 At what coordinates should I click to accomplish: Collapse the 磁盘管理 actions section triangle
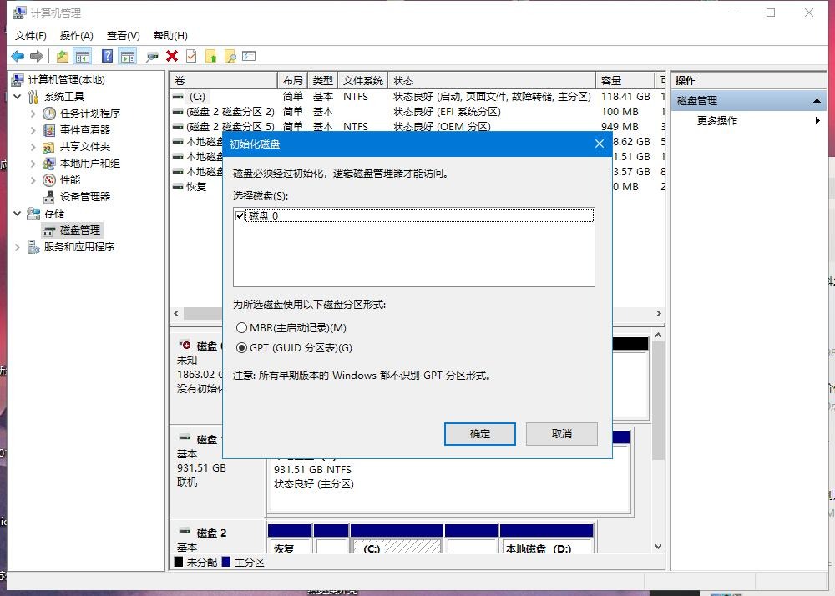(x=817, y=100)
